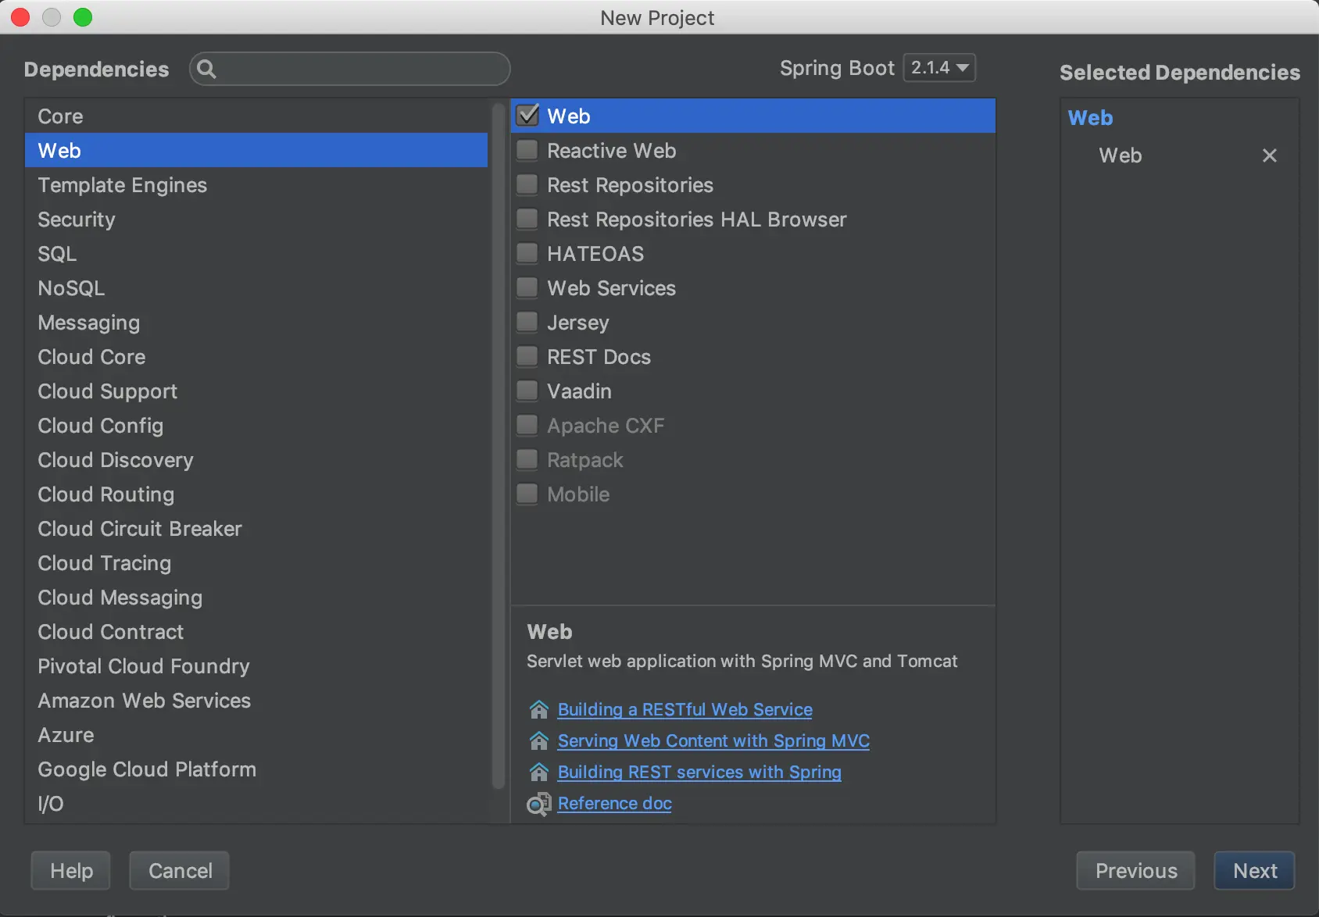Choose the Cloud Discovery category
Viewport: 1319px width, 917px height.
(256, 459)
